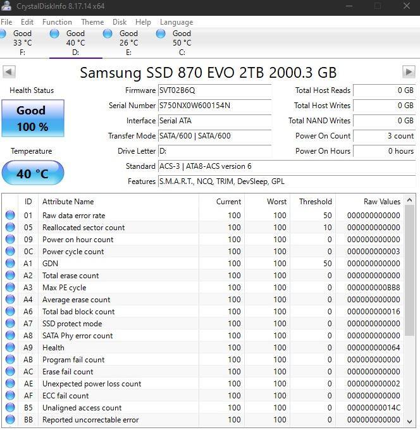This screenshot has width=420, height=430.
Task: Open the Help menu
Action: coord(143,22)
